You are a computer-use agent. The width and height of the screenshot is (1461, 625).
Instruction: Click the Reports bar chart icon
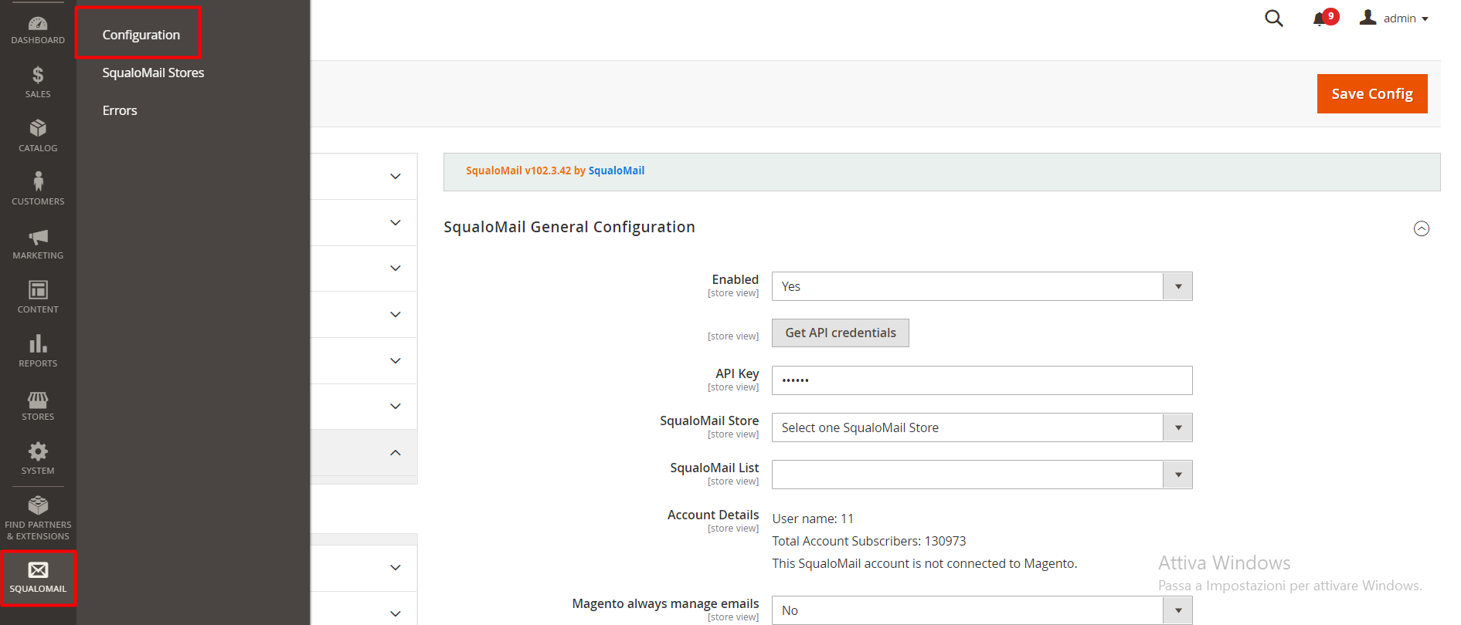(x=38, y=344)
